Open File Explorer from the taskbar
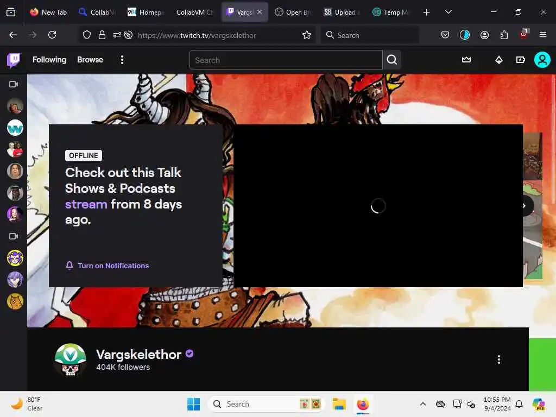The image size is (556, 417). click(339, 404)
